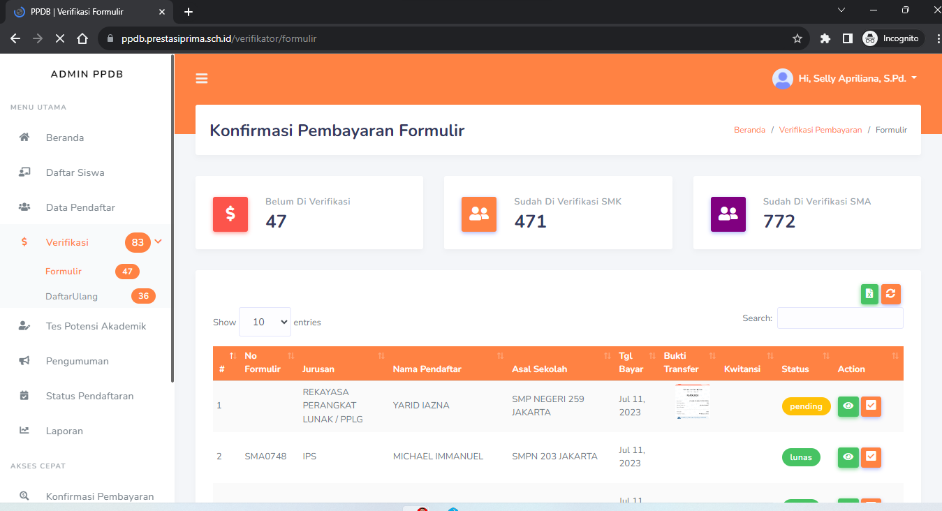Screen dimensions: 942x511
Task: Click the orange refresh table icon
Action: [x=890, y=294]
